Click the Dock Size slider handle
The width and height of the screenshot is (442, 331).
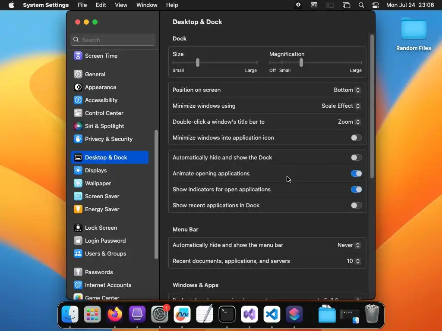tap(198, 62)
